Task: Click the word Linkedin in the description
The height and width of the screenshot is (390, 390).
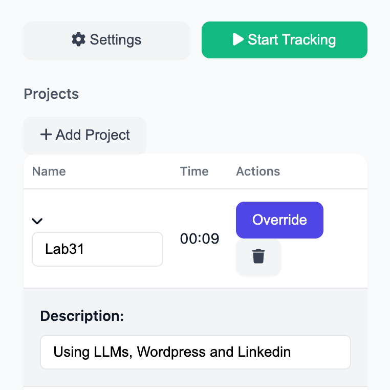Action: [x=264, y=352]
